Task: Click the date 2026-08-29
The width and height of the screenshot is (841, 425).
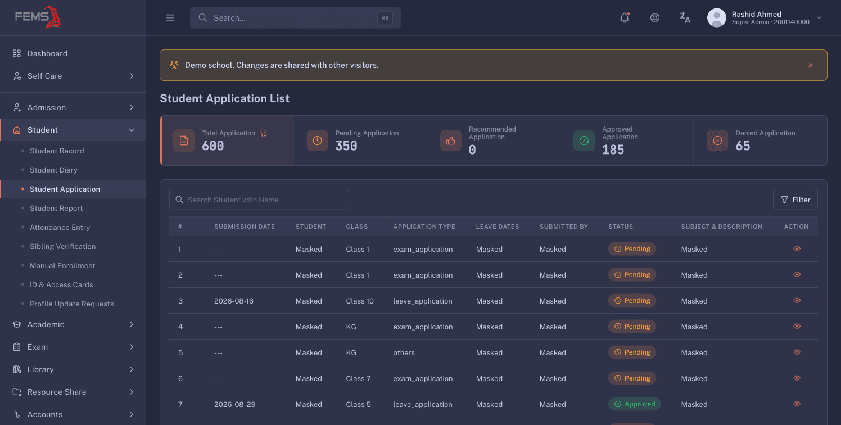Action: click(x=234, y=404)
